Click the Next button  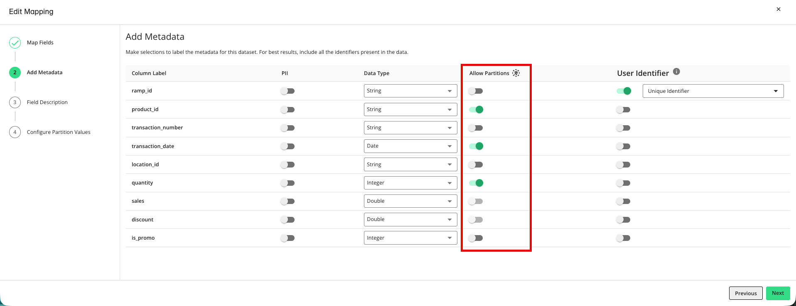pos(778,293)
